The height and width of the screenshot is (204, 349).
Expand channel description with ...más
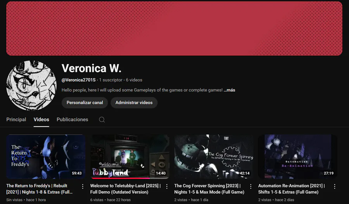point(230,90)
